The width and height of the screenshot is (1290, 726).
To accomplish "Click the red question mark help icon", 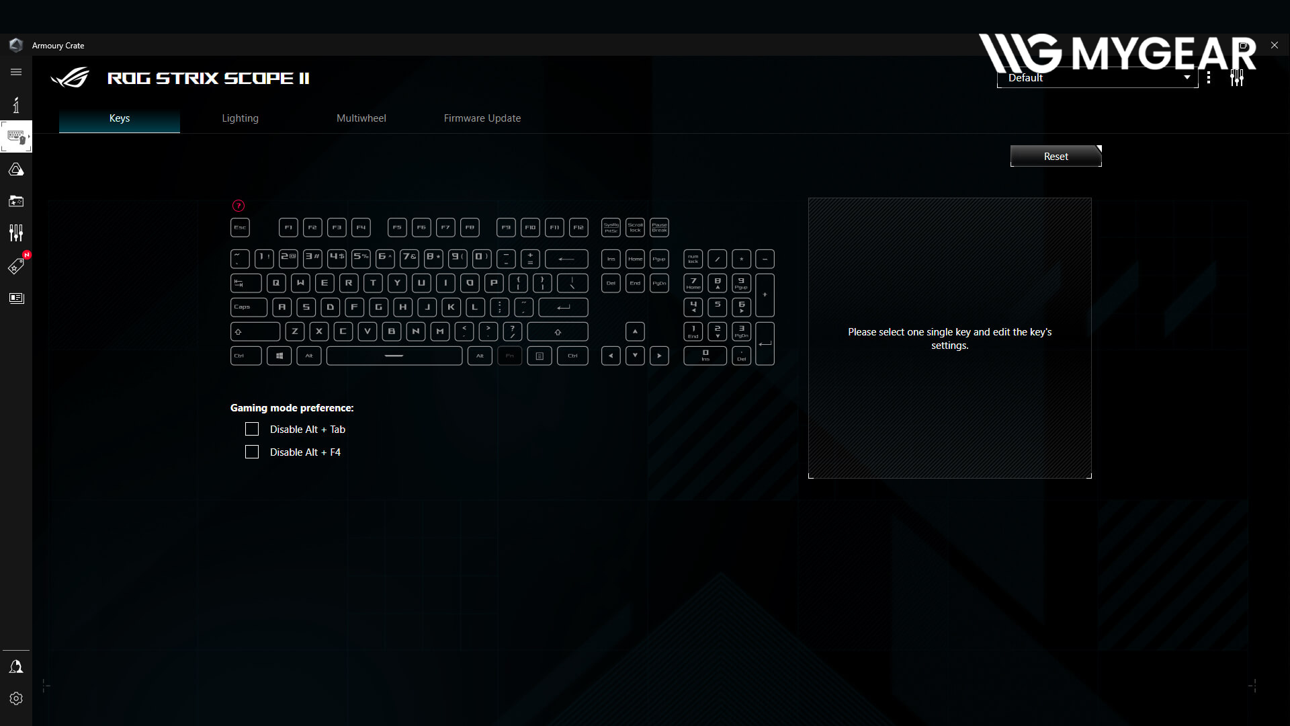I will coord(238,206).
